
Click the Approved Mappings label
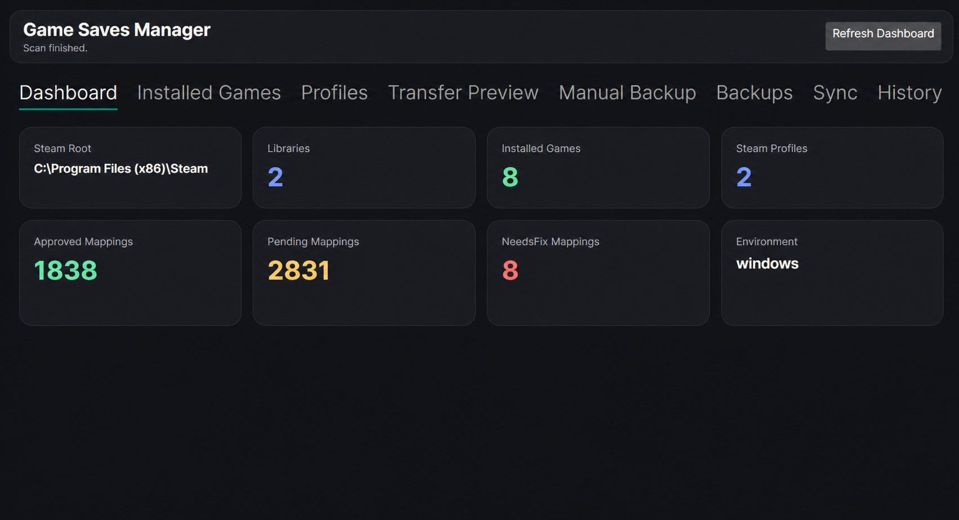[83, 242]
